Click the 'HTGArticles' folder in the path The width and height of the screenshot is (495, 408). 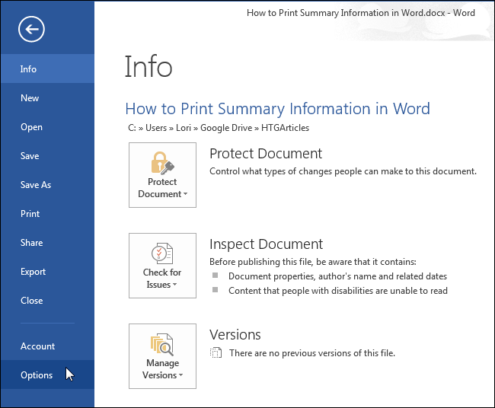pos(285,128)
